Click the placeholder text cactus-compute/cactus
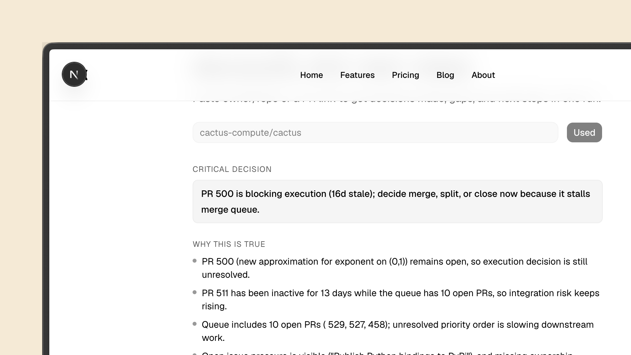631x355 pixels. pyautogui.click(x=250, y=132)
